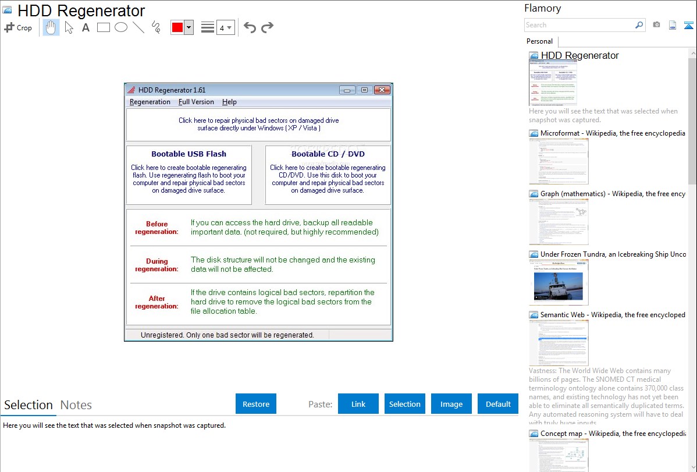The width and height of the screenshot is (697, 472).
Task: Click icon beside Under Frozen Tundra title
Action: [x=534, y=254]
